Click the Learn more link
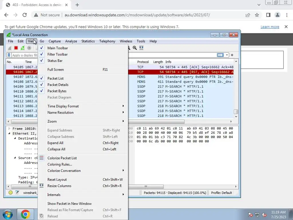The image size is (293, 220). [x=270, y=27]
